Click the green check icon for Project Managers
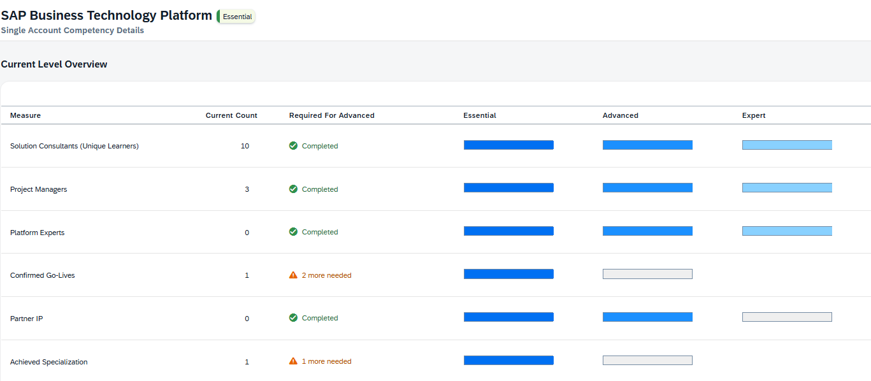The width and height of the screenshot is (871, 381). [293, 189]
